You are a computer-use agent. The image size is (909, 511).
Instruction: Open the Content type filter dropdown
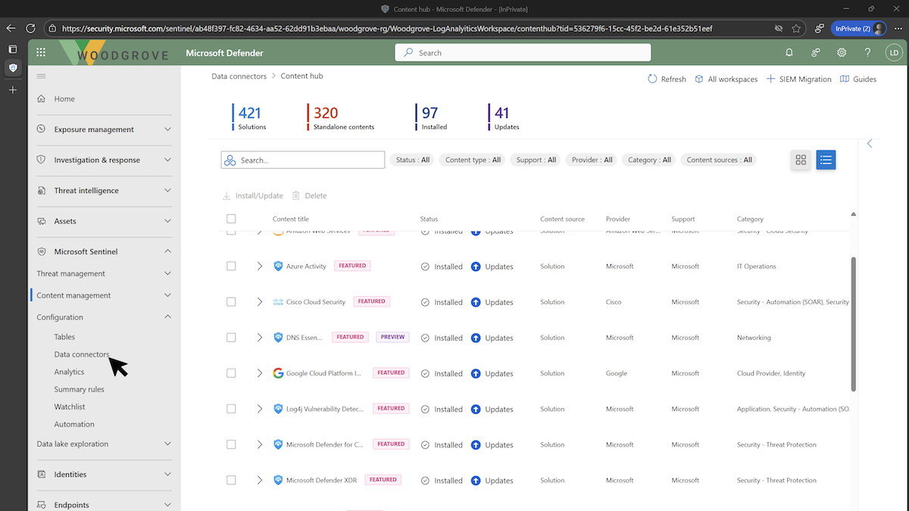pos(473,160)
